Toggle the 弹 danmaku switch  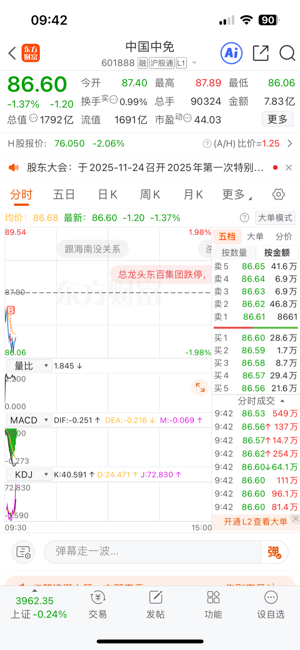[x=275, y=552]
